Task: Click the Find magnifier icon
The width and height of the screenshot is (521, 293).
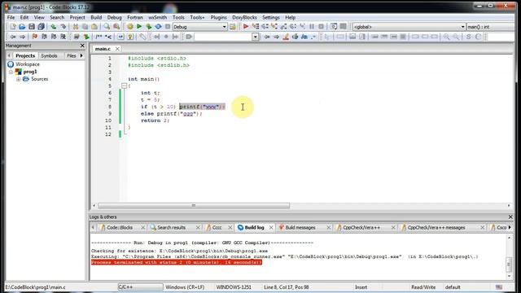Action: tap(107, 27)
